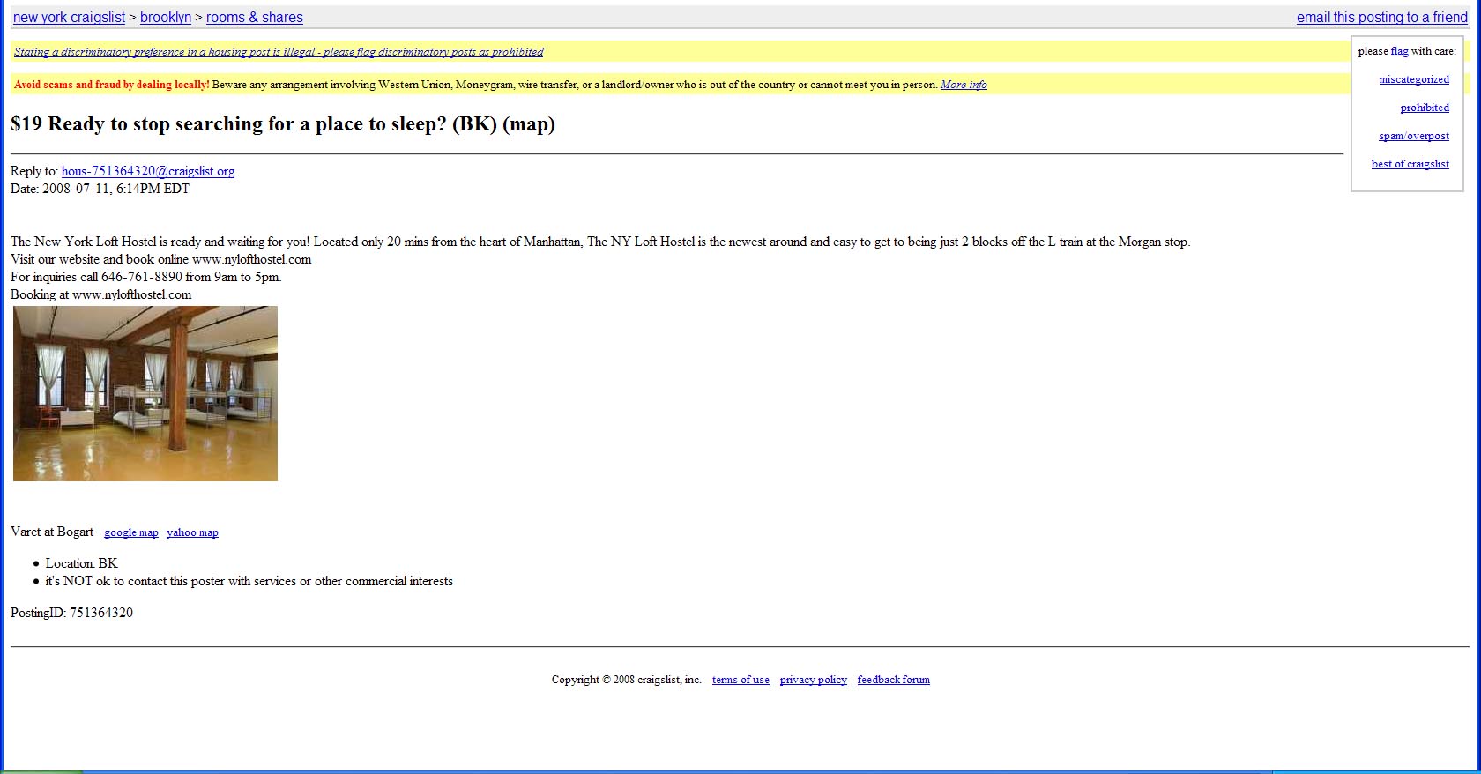Image resolution: width=1481 pixels, height=774 pixels.
Task: Flag the posting as prohibited
Action: pos(1424,108)
